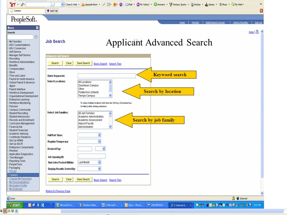Click the http icon beside Help
The image size is (287, 215).
257,32
